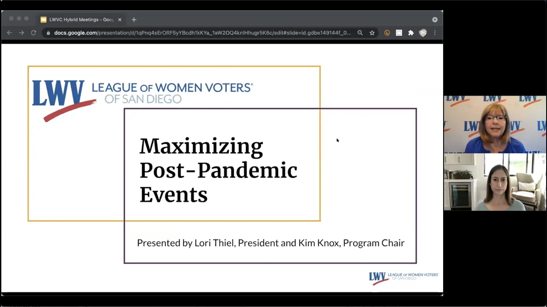Click the League of Women Voters logo
Viewport: 547px width, 307px height.
click(142, 100)
